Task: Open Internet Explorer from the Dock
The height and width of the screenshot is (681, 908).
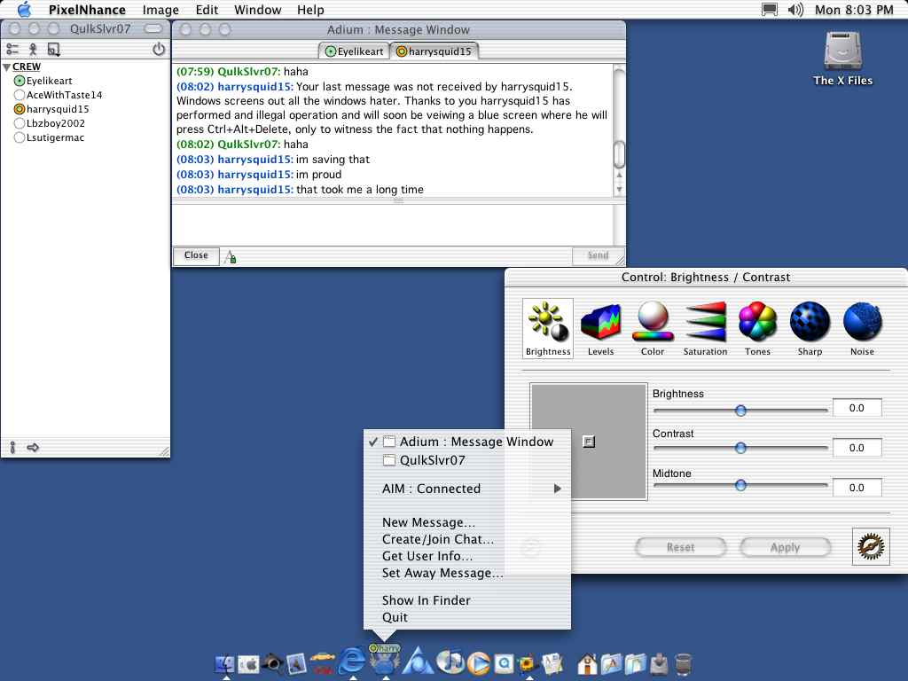Action: point(352,660)
